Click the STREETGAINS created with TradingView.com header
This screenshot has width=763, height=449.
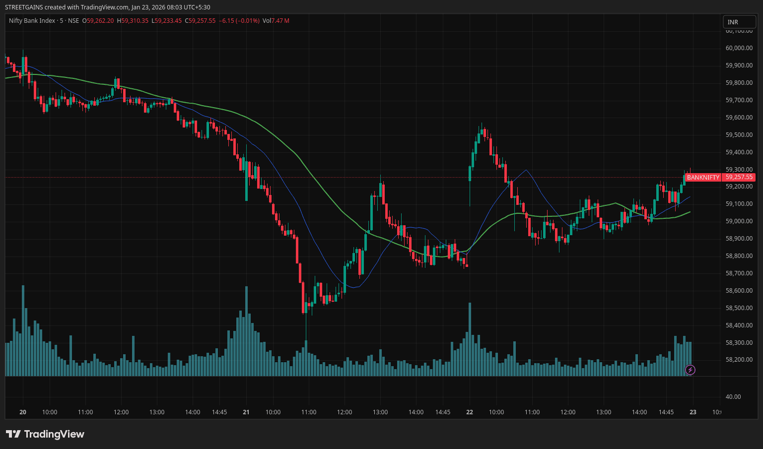(107, 7)
